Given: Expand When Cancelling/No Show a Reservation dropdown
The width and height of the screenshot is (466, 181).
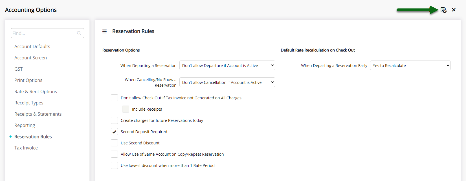Looking at the screenshot, I should (x=227, y=82).
